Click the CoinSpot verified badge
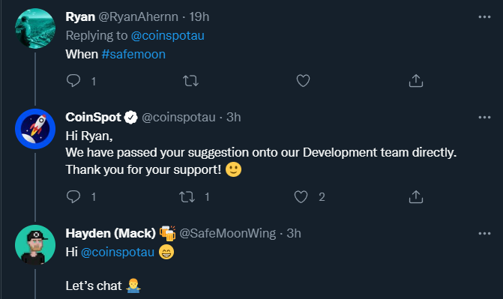503x299 pixels. [x=131, y=118]
